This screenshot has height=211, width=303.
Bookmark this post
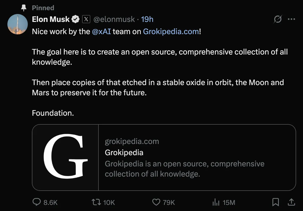click(275, 202)
